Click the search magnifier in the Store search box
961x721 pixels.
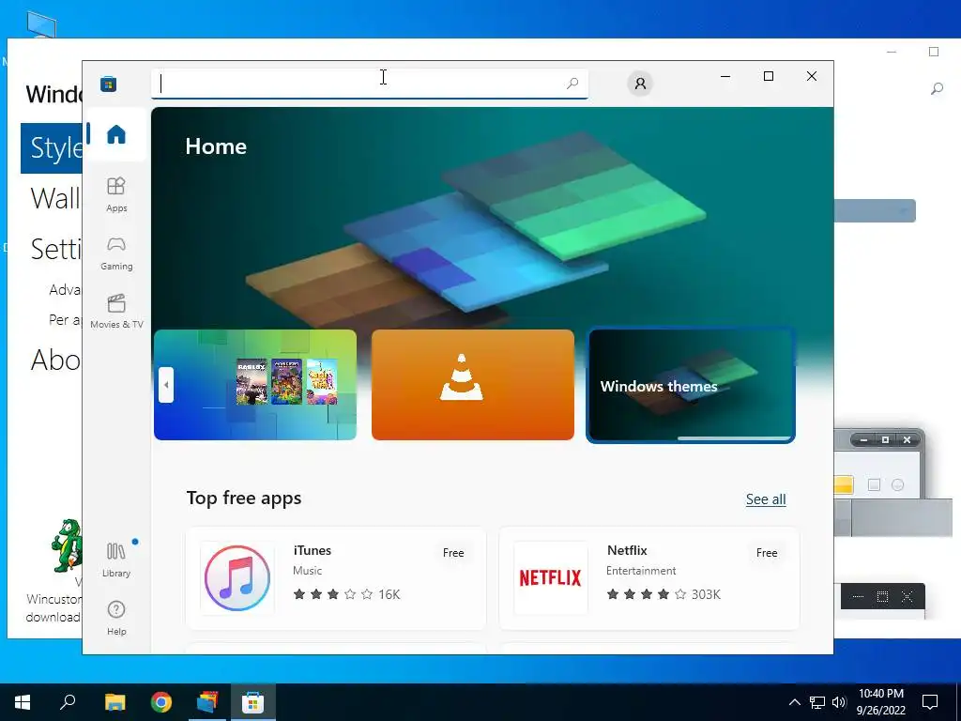coord(572,83)
